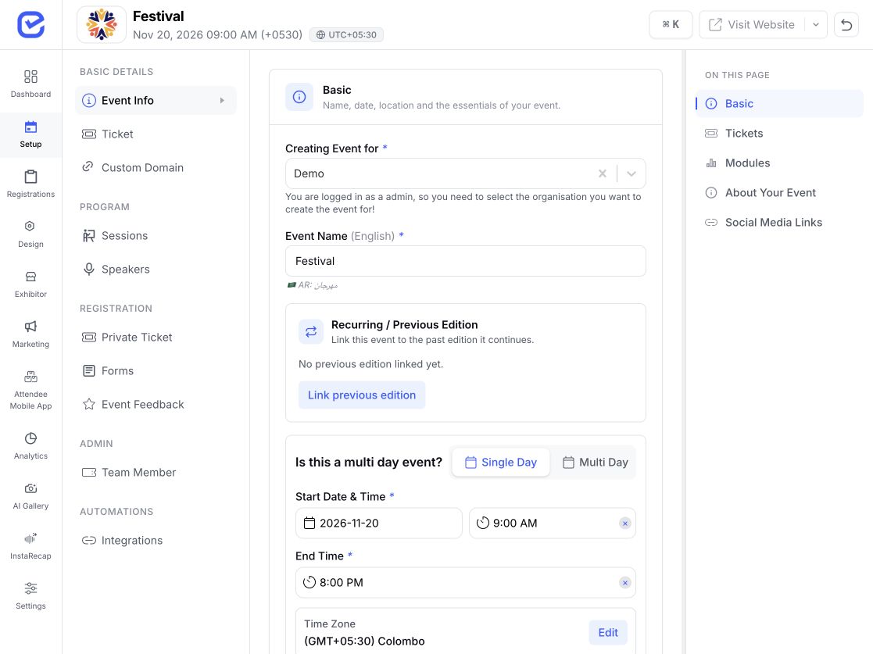
Task: Select the Single Day option
Action: [500, 463]
